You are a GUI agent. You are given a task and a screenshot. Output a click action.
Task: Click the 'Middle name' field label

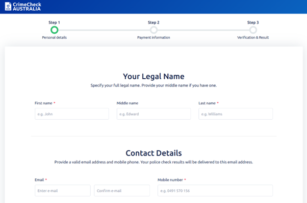click(x=127, y=103)
